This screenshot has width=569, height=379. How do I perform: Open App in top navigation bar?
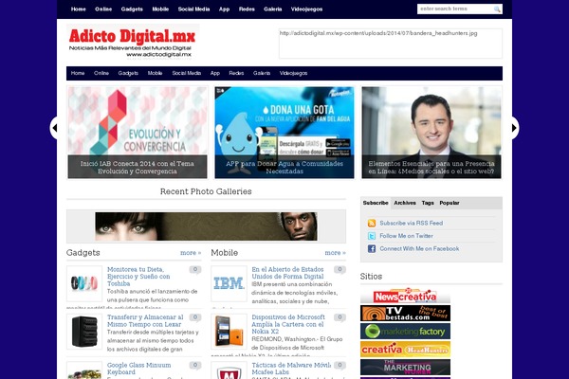click(x=224, y=9)
